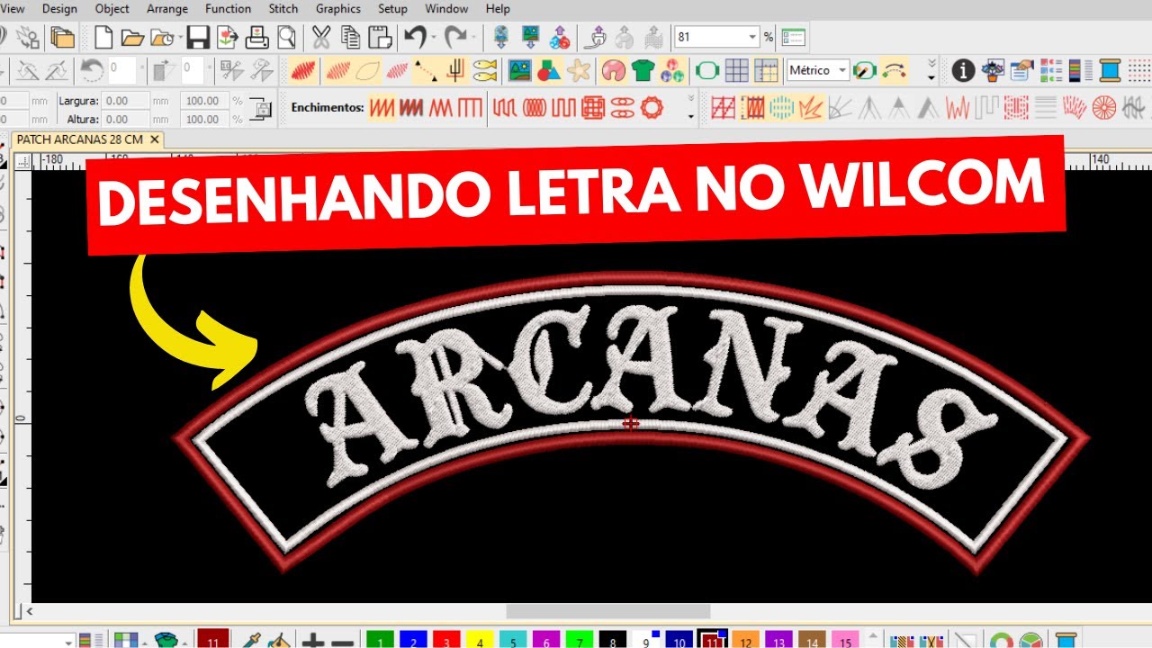Viewport: 1152px width, 648px height.
Task: Select the Maze Fill square icon
Action: point(593,109)
